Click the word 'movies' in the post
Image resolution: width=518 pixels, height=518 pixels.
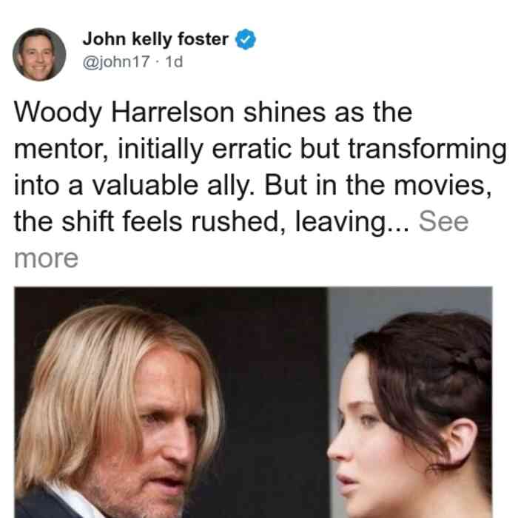(x=443, y=186)
